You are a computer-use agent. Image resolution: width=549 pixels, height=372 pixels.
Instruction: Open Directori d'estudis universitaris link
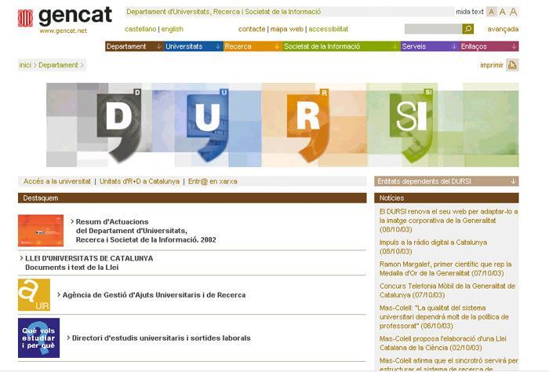click(x=161, y=338)
